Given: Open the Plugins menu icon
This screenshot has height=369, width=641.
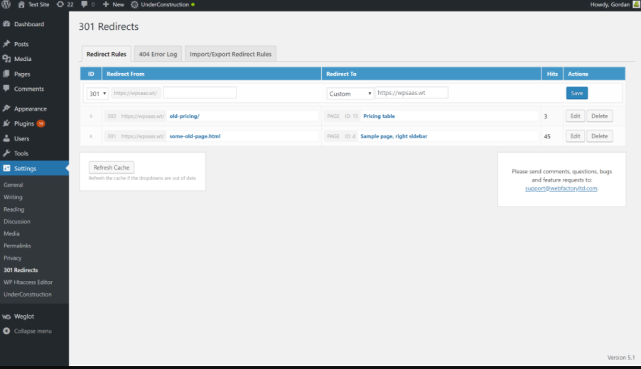Looking at the screenshot, I should tap(6, 123).
